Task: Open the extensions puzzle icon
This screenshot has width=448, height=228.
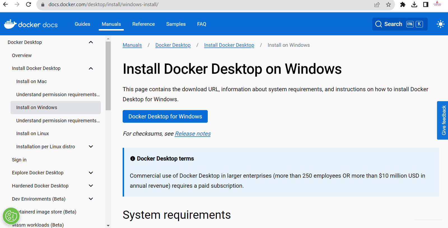Action: click(x=403, y=4)
